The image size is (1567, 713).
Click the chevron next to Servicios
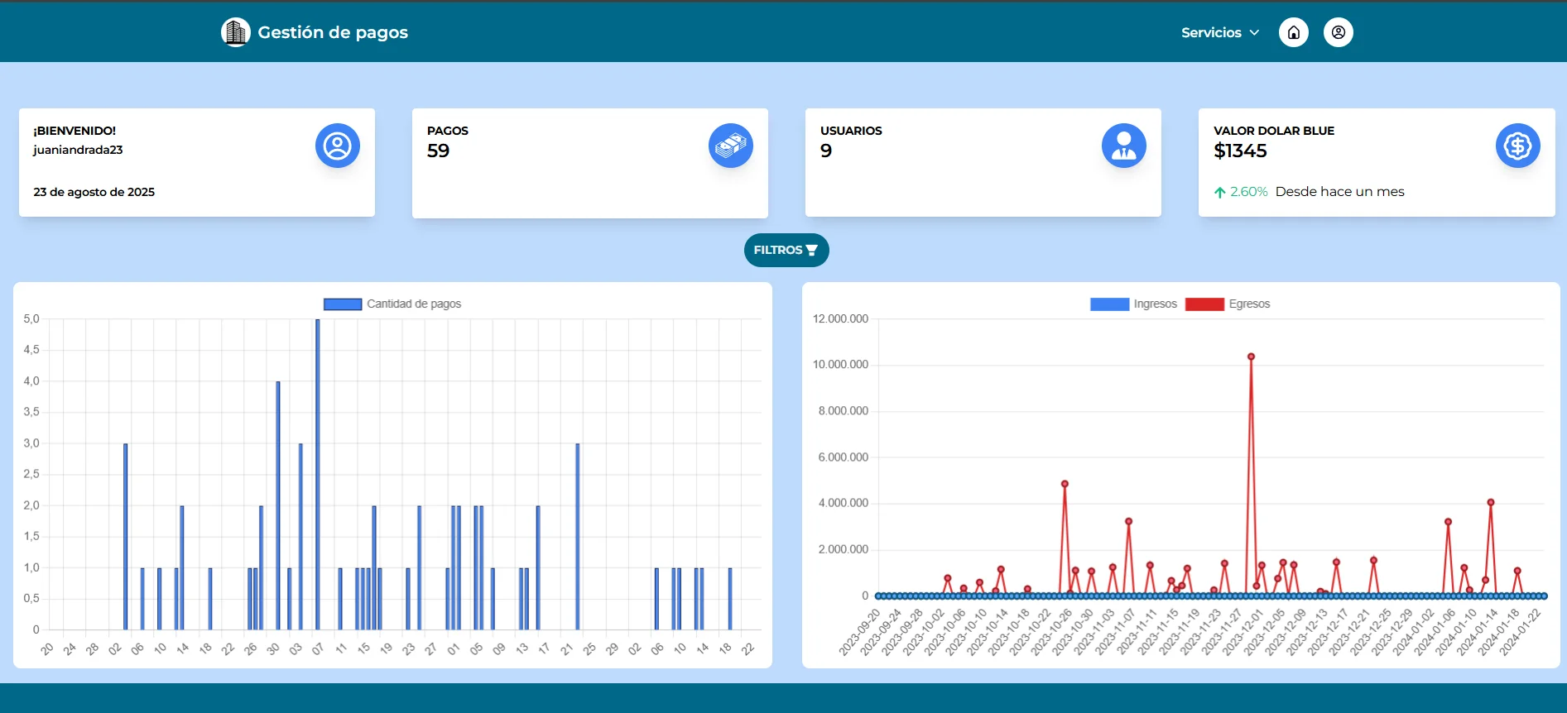tap(1254, 32)
